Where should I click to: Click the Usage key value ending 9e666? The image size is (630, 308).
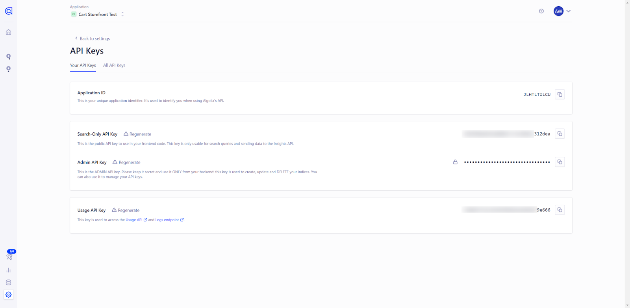point(506,210)
